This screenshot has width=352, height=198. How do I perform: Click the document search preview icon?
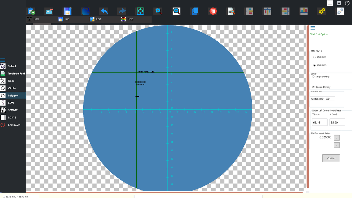point(231,11)
